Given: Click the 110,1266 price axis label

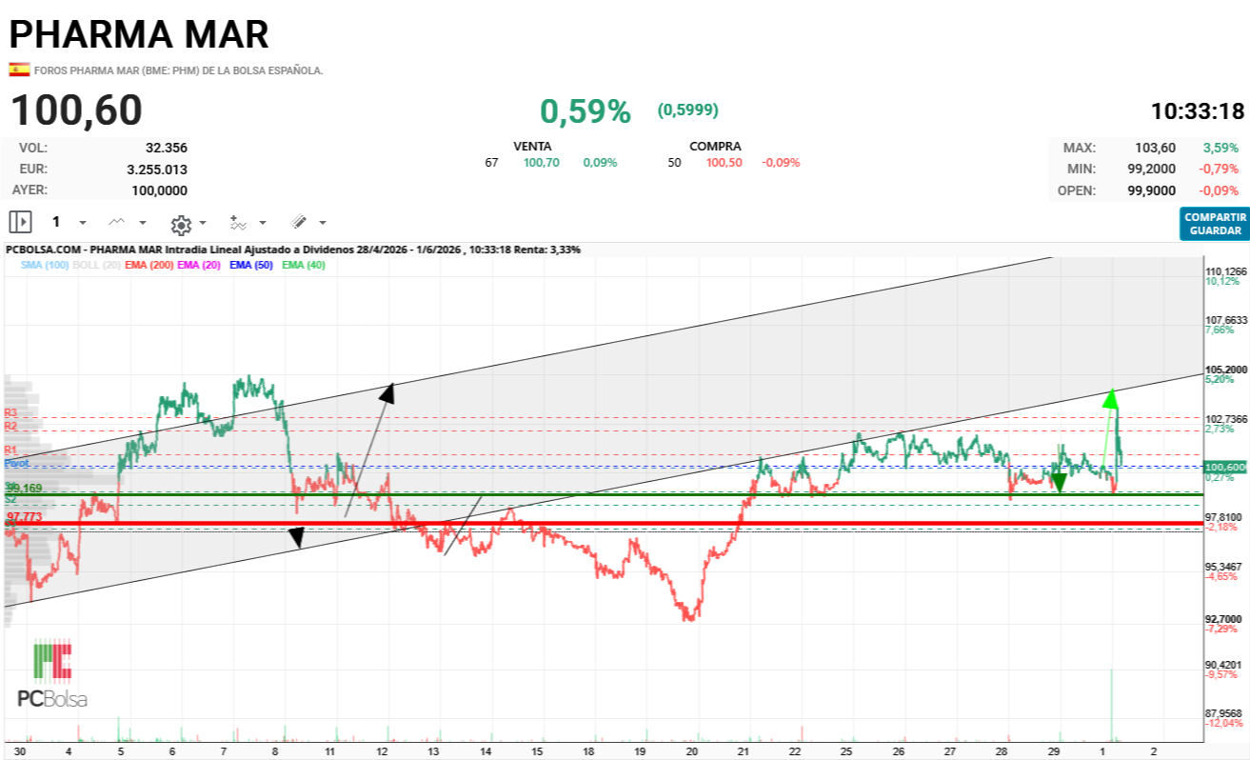Looking at the screenshot, I should pyautogui.click(x=1226, y=270).
